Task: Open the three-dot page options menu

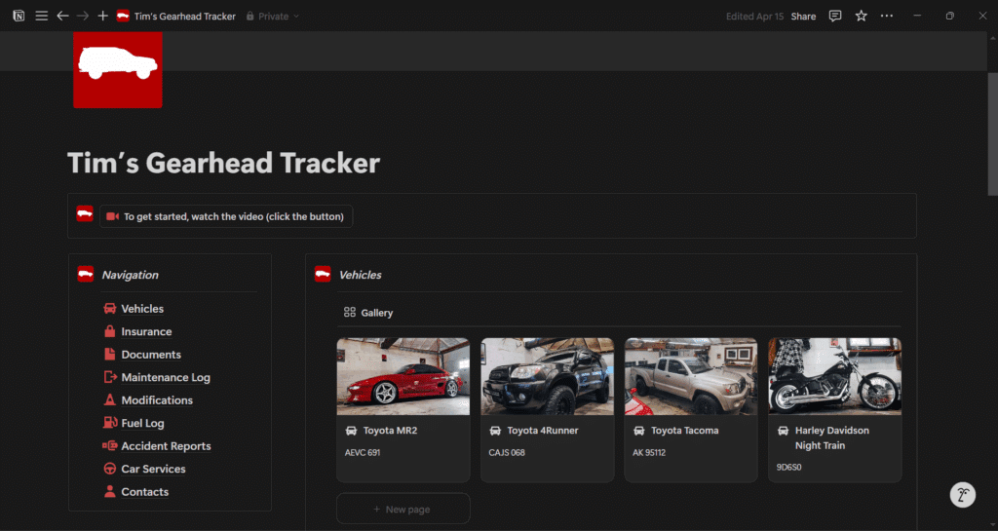Action: tap(886, 17)
